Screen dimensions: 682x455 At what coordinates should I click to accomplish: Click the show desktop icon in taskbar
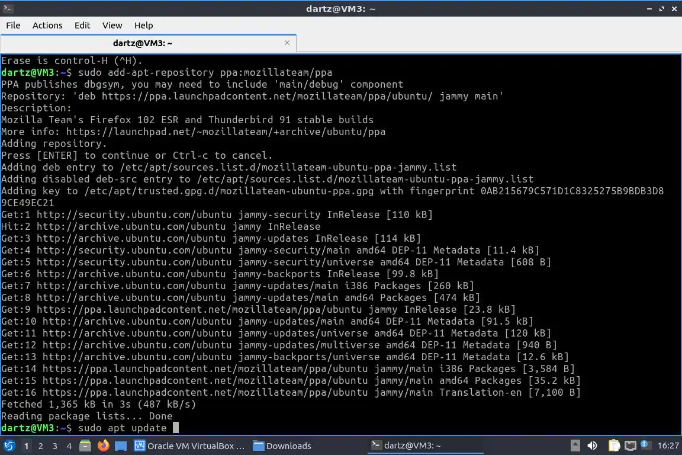coord(121,446)
